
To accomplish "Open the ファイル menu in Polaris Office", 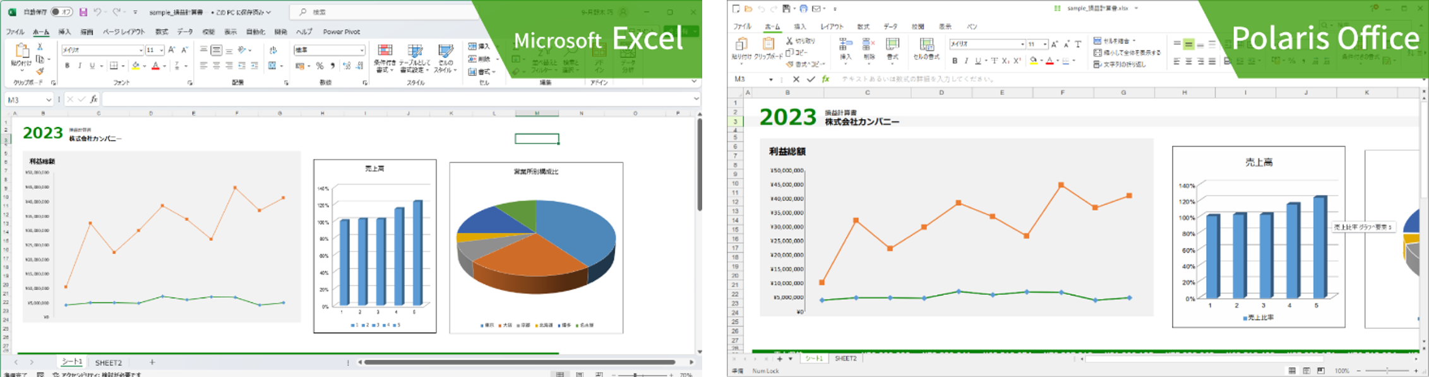I will 742,27.
